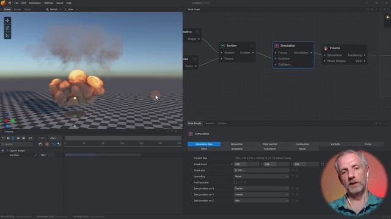Image resolution: width=391 pixels, height=219 pixels.
Task: Open the Simulation Size tab
Action: (x=204, y=144)
